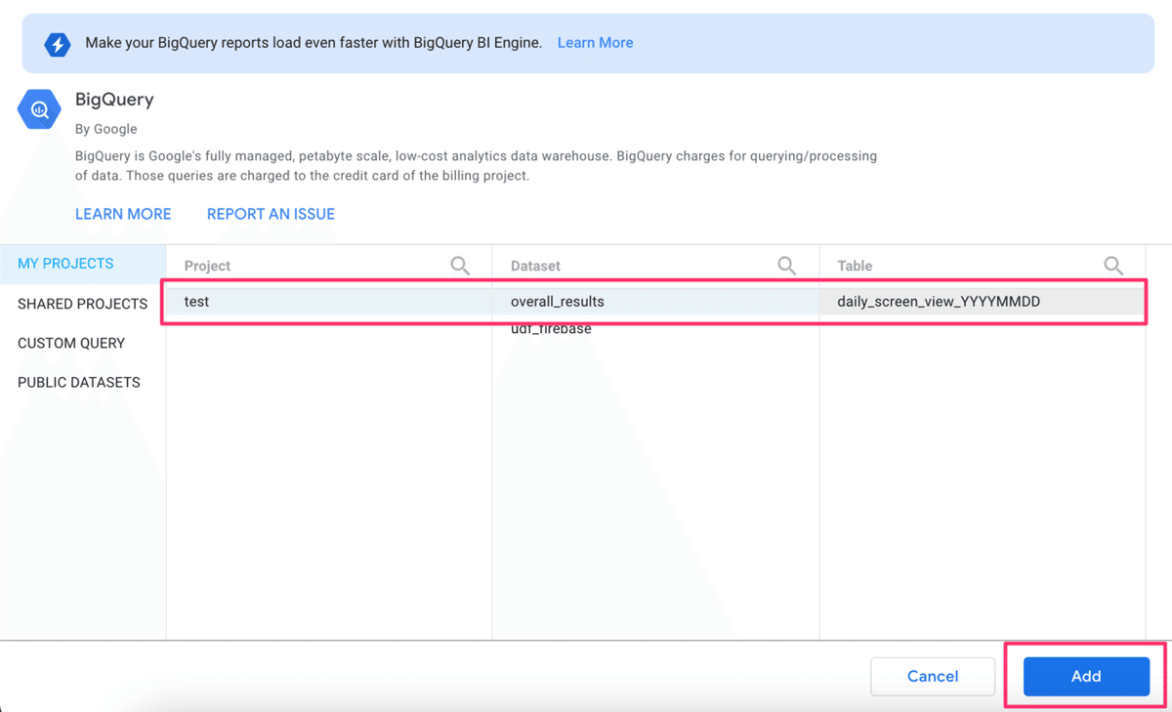
Task: Click the REPORT AN ISSUE link
Action: click(271, 214)
